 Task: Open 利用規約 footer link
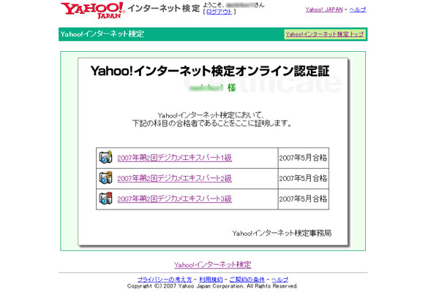coord(211,280)
